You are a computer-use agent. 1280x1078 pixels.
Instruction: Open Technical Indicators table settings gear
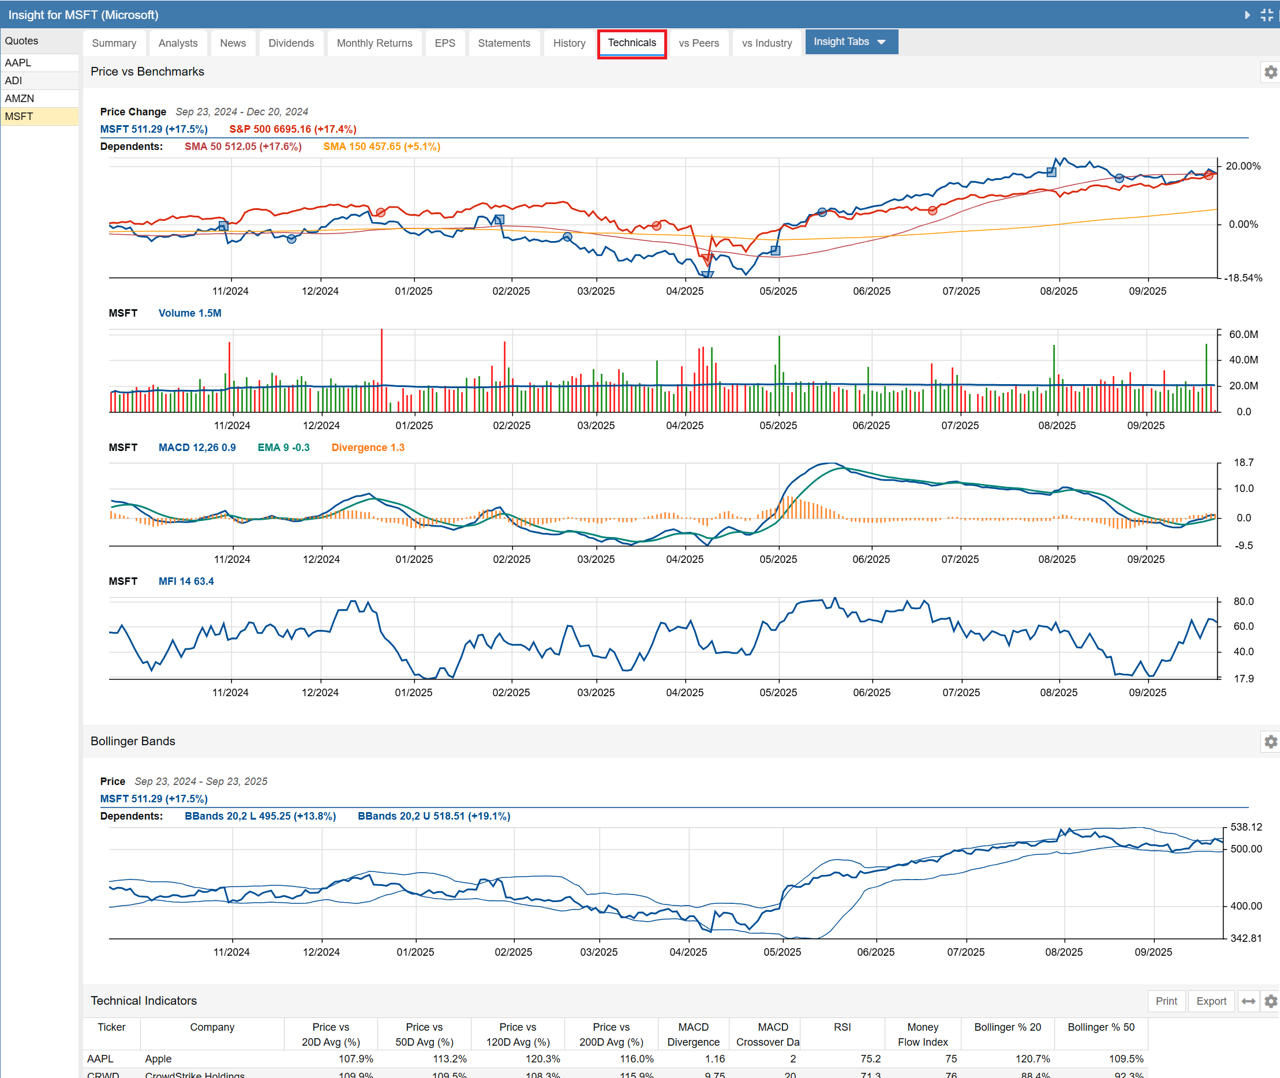[1270, 1001]
